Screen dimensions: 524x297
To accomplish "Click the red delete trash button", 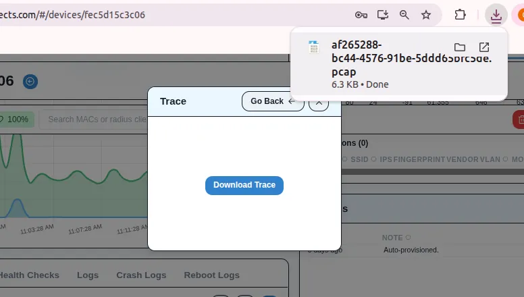I will pyautogui.click(x=519, y=119).
